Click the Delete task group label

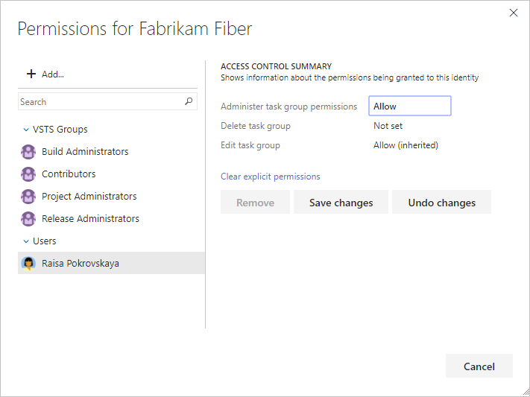click(x=256, y=126)
